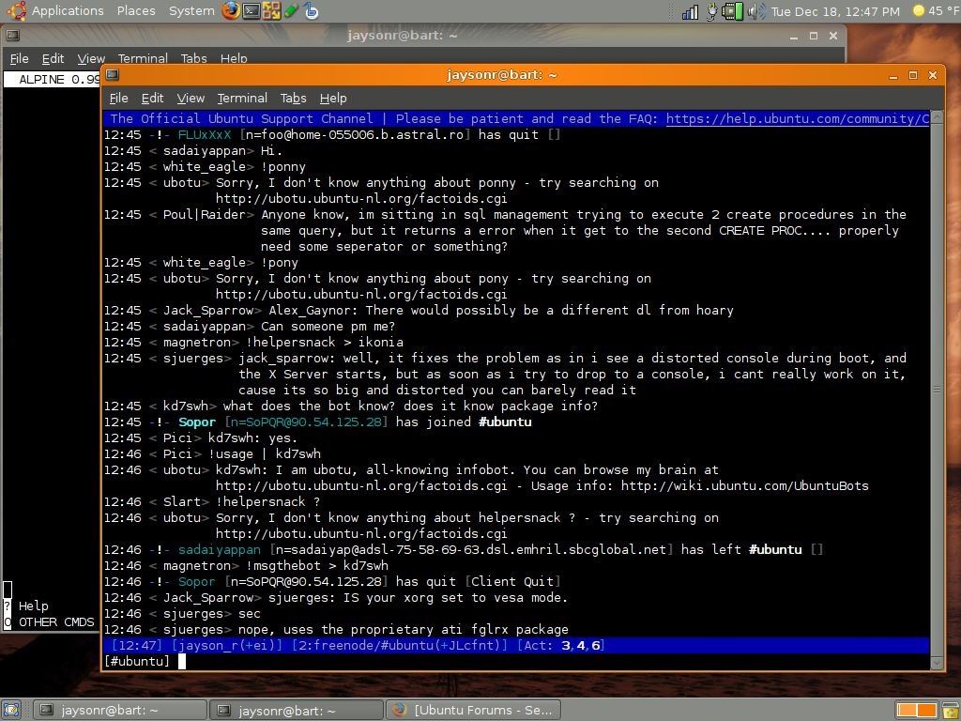Viewport: 961px width, 721px height.
Task: Open factoids.cgi link after pony reply
Action: (361, 294)
